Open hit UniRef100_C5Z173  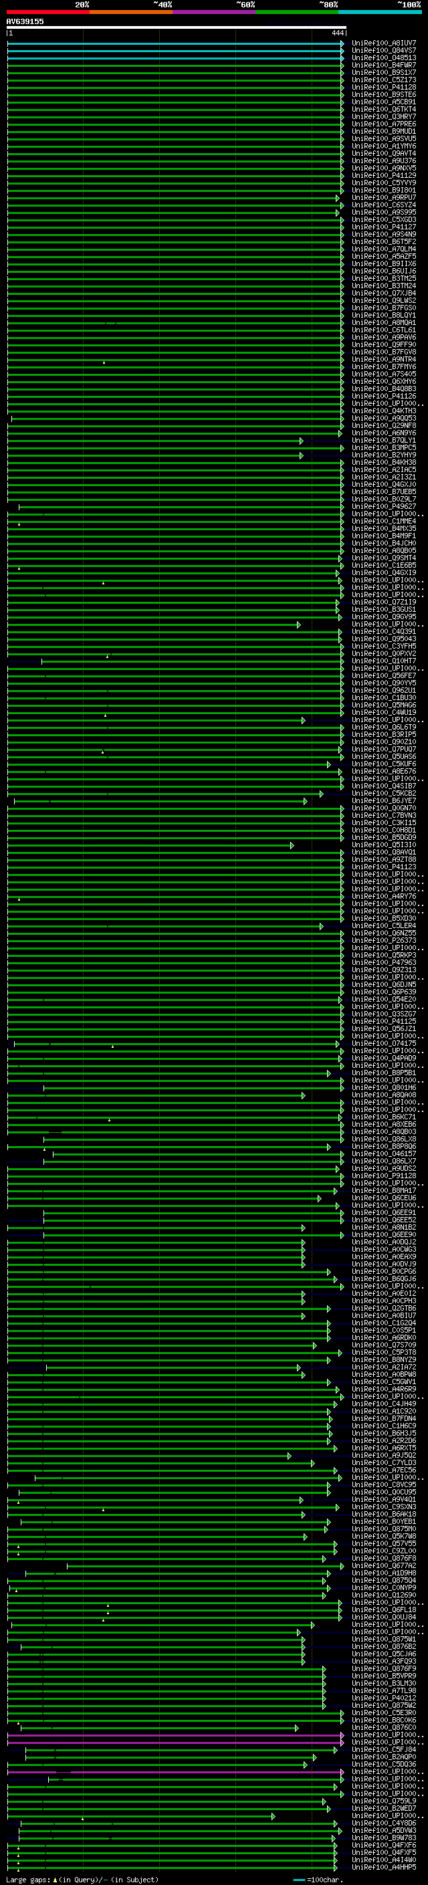click(384, 80)
